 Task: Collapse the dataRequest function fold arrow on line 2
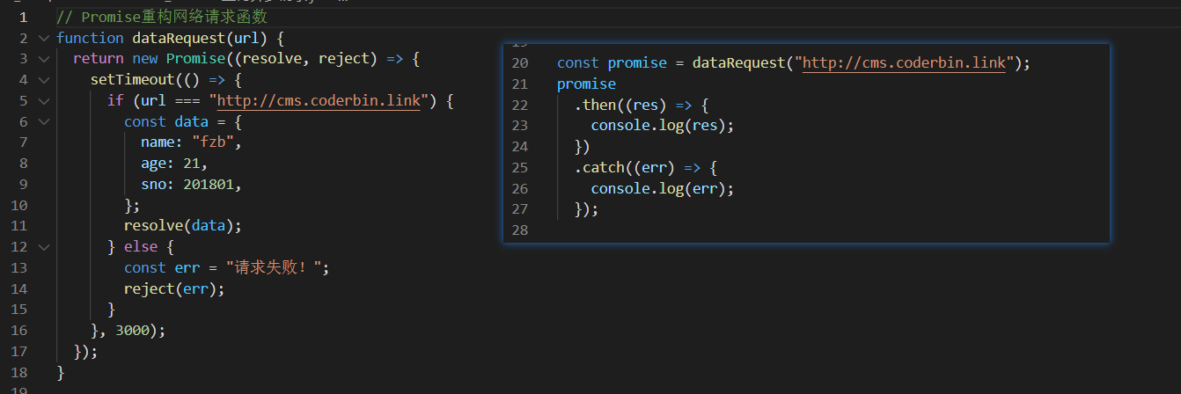[44, 38]
